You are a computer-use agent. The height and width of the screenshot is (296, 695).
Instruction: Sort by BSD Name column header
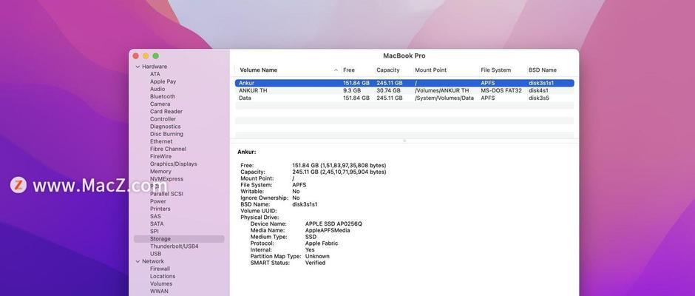pos(543,70)
